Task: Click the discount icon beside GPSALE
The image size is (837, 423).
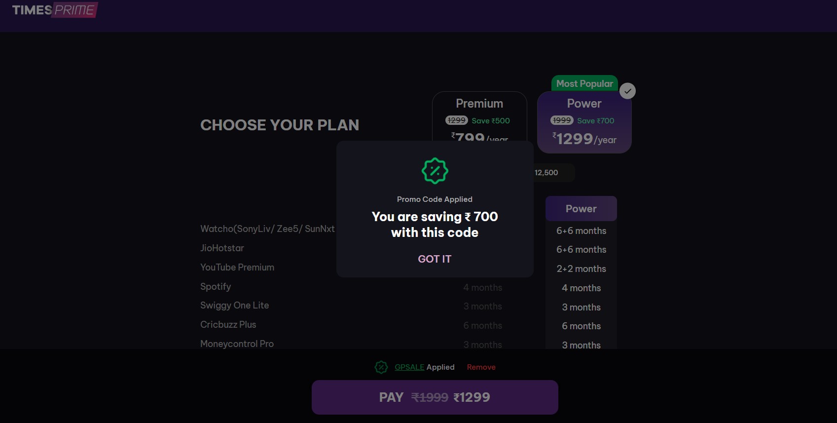Action: [381, 367]
